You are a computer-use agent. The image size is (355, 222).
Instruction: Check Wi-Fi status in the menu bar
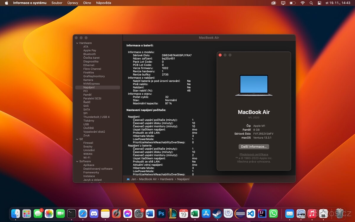(302, 3)
